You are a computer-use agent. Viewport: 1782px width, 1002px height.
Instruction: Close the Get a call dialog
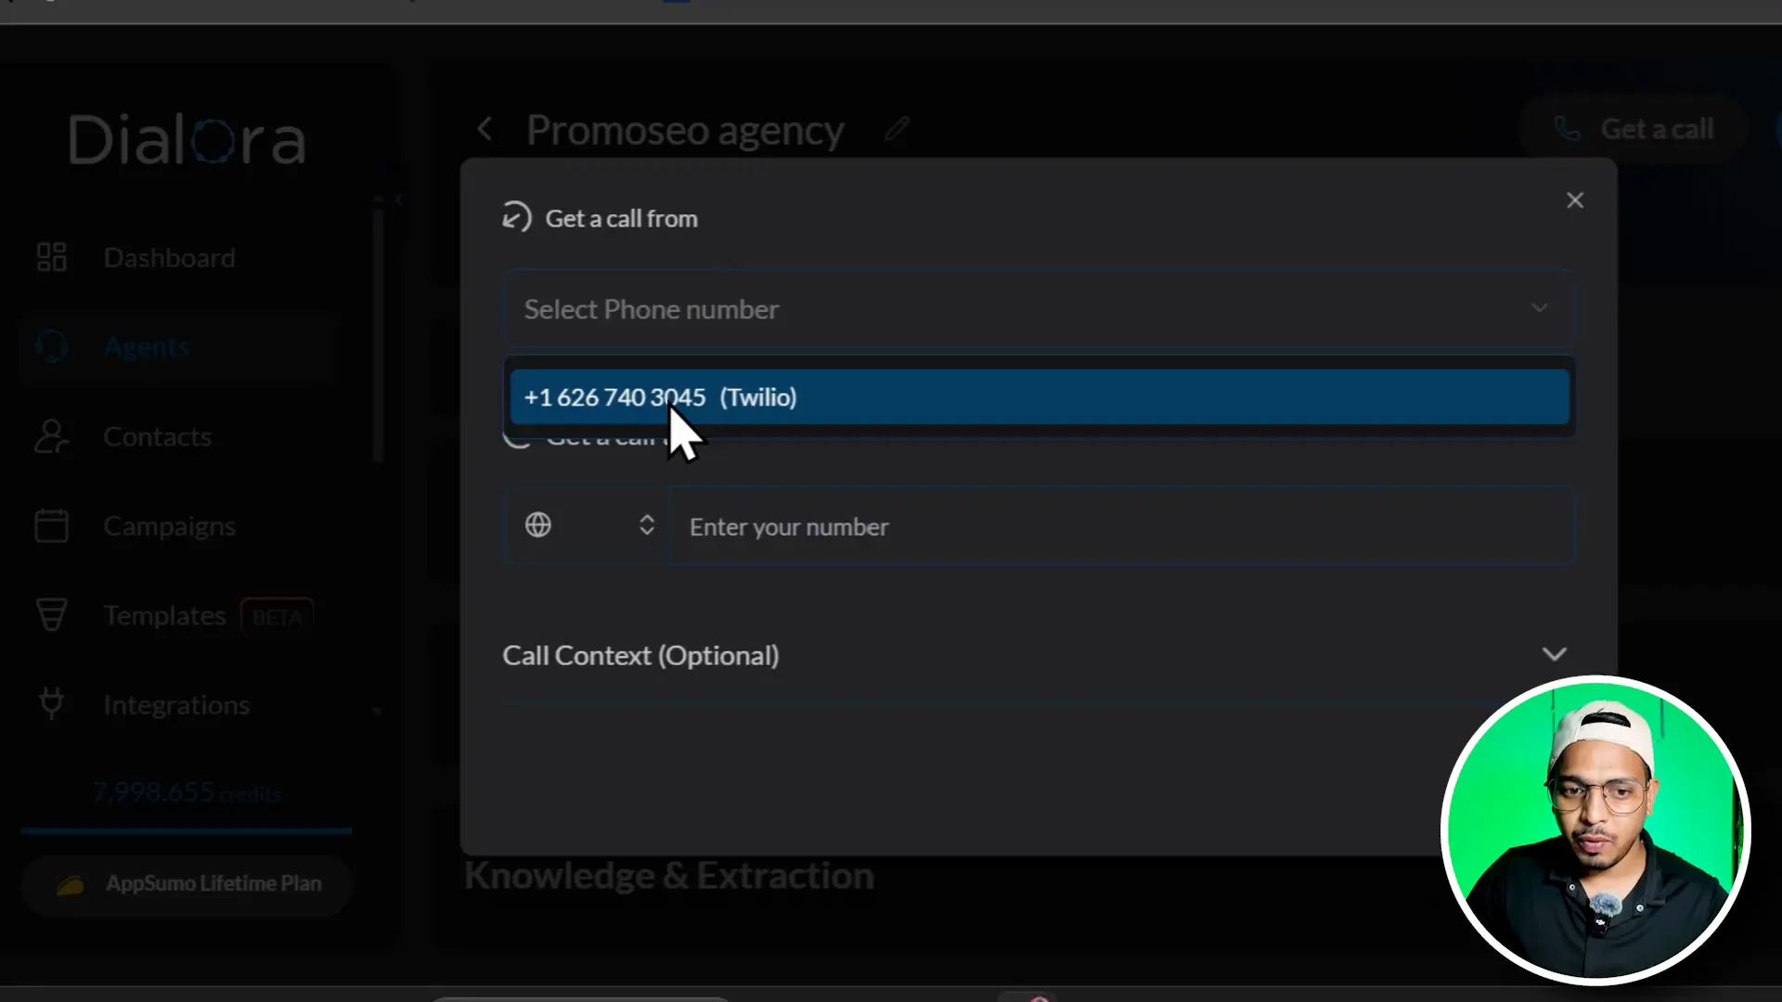(x=1574, y=200)
